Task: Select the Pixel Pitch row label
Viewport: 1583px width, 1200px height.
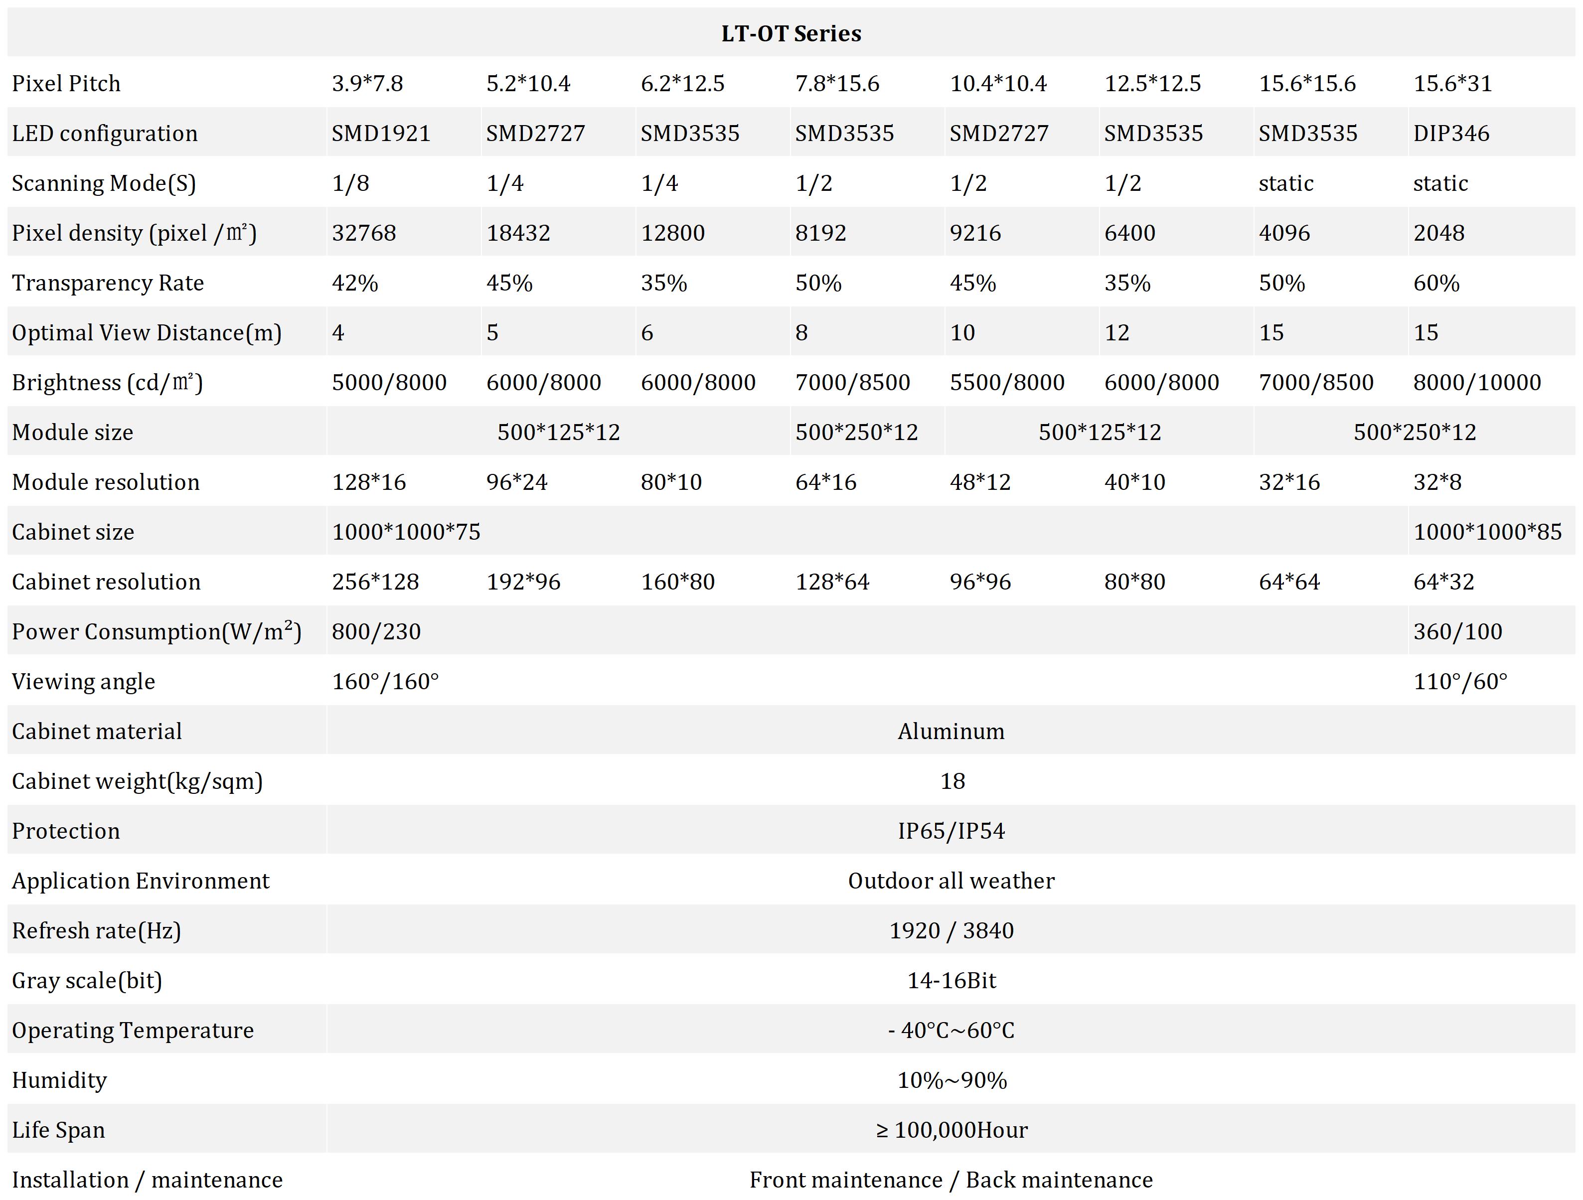Action: click(66, 83)
